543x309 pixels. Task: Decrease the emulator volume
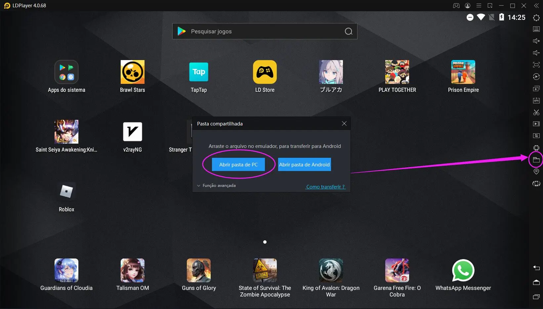click(x=536, y=53)
